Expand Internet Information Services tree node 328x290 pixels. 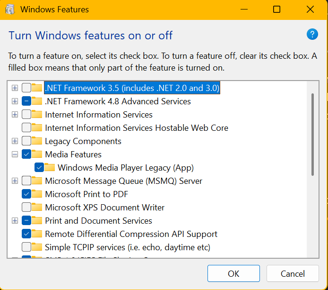point(15,115)
